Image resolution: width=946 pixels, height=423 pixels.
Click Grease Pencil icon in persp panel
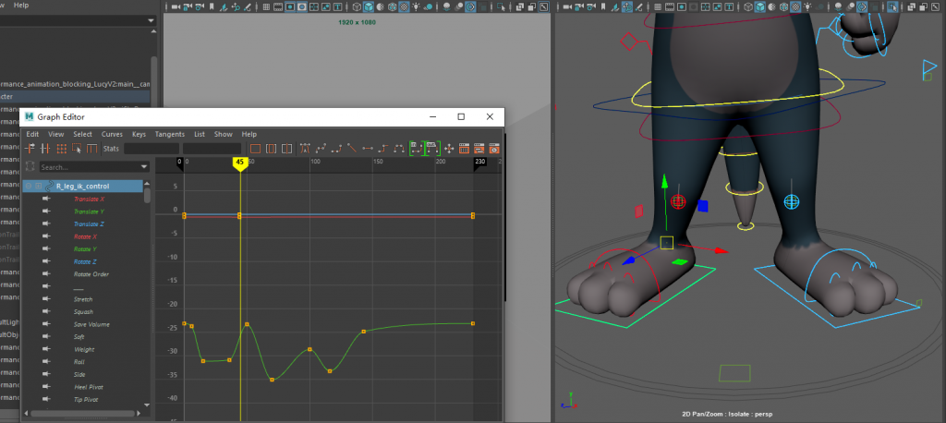pyautogui.click(x=639, y=6)
